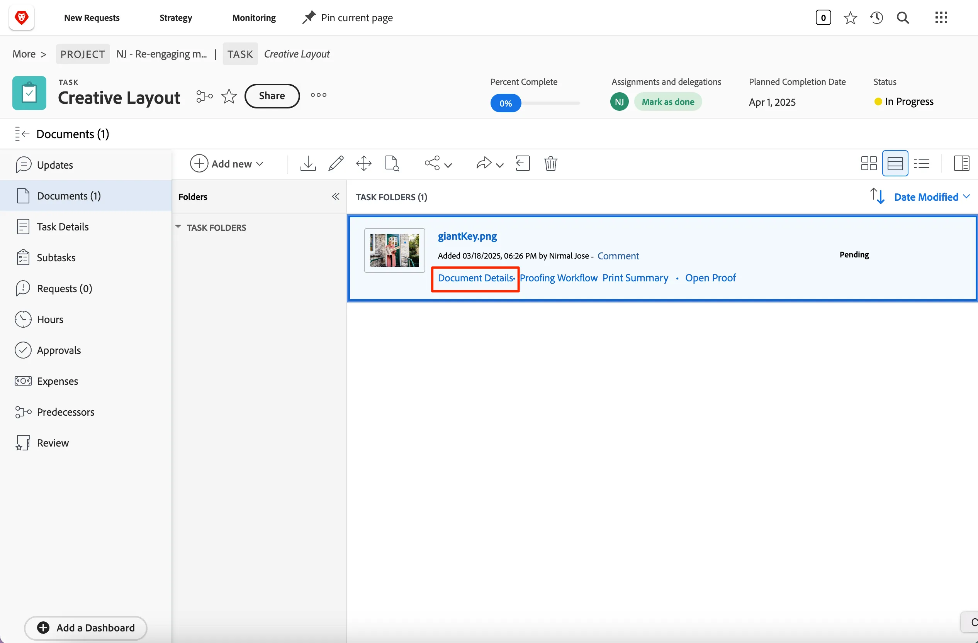Open the Document Details link
978x643 pixels.
(475, 278)
